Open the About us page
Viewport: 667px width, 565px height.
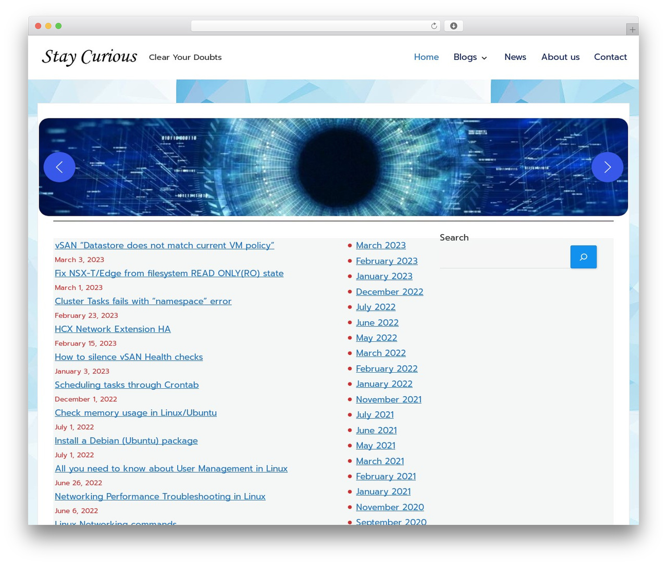point(560,57)
